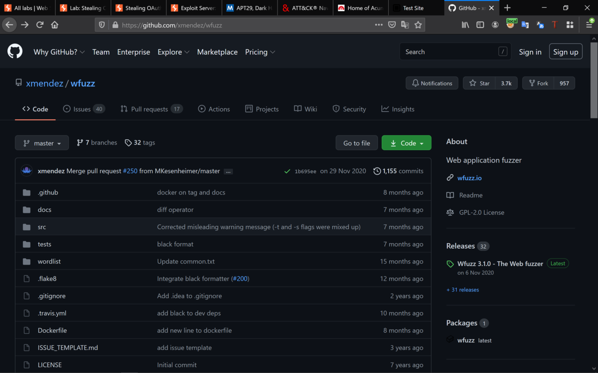Screen dimensions: 598x373
Task: Open the wordlist folder
Action: (49, 261)
